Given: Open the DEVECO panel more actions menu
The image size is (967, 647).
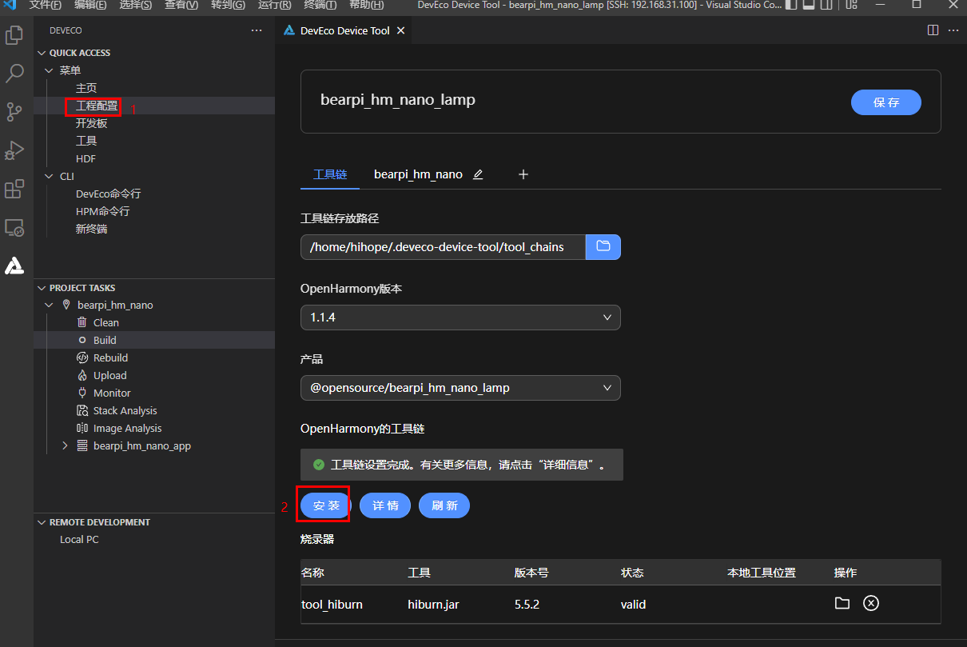Looking at the screenshot, I should click(257, 30).
